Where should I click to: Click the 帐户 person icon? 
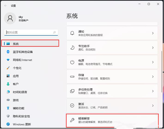pos(8,84)
